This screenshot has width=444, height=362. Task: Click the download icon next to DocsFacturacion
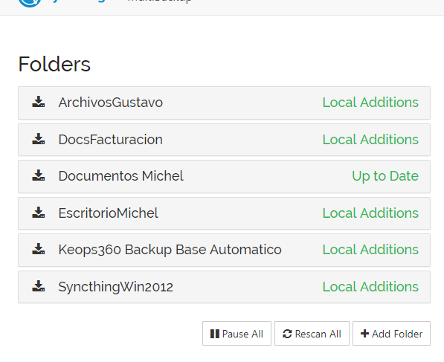click(38, 139)
